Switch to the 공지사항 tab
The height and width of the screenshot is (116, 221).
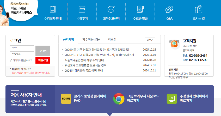click(68, 39)
